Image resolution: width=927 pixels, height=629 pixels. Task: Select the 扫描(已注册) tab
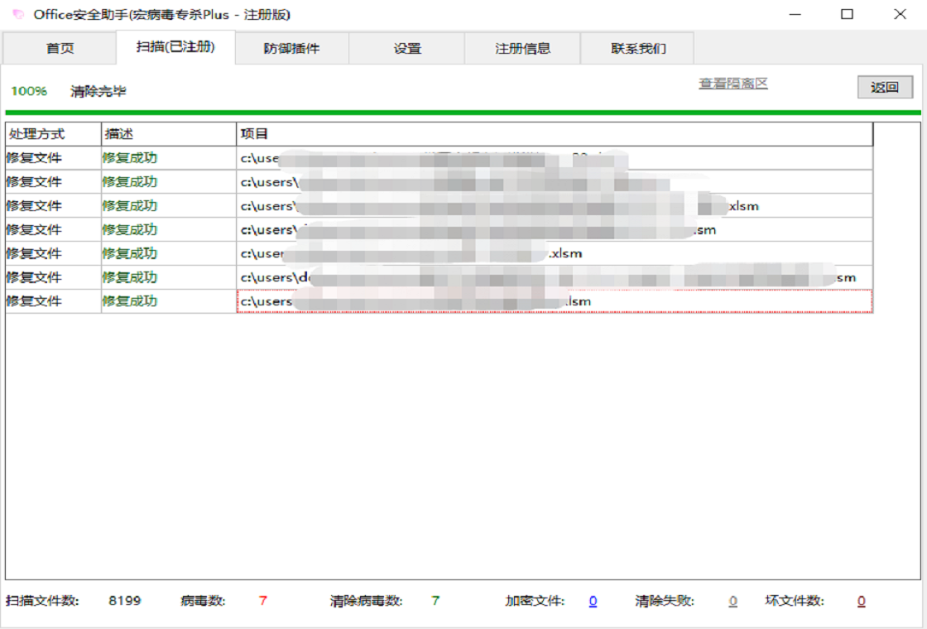(x=175, y=49)
